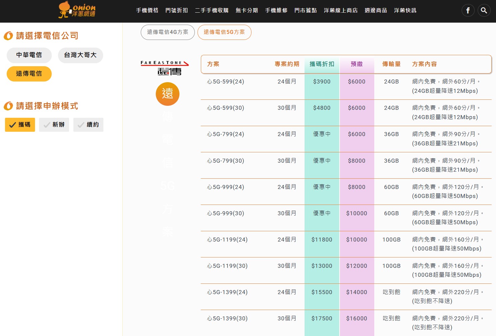496x336 pixels.
Task: Click $11800 discount value
Action: pyautogui.click(x=322, y=240)
